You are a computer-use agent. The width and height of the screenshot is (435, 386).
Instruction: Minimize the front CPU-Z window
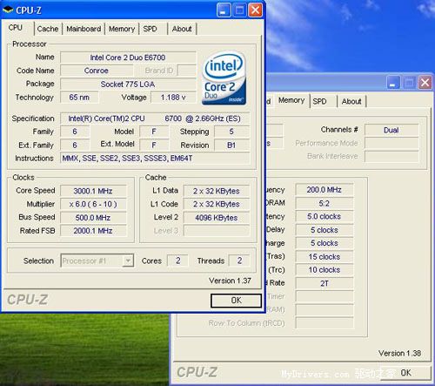[x=224, y=10]
